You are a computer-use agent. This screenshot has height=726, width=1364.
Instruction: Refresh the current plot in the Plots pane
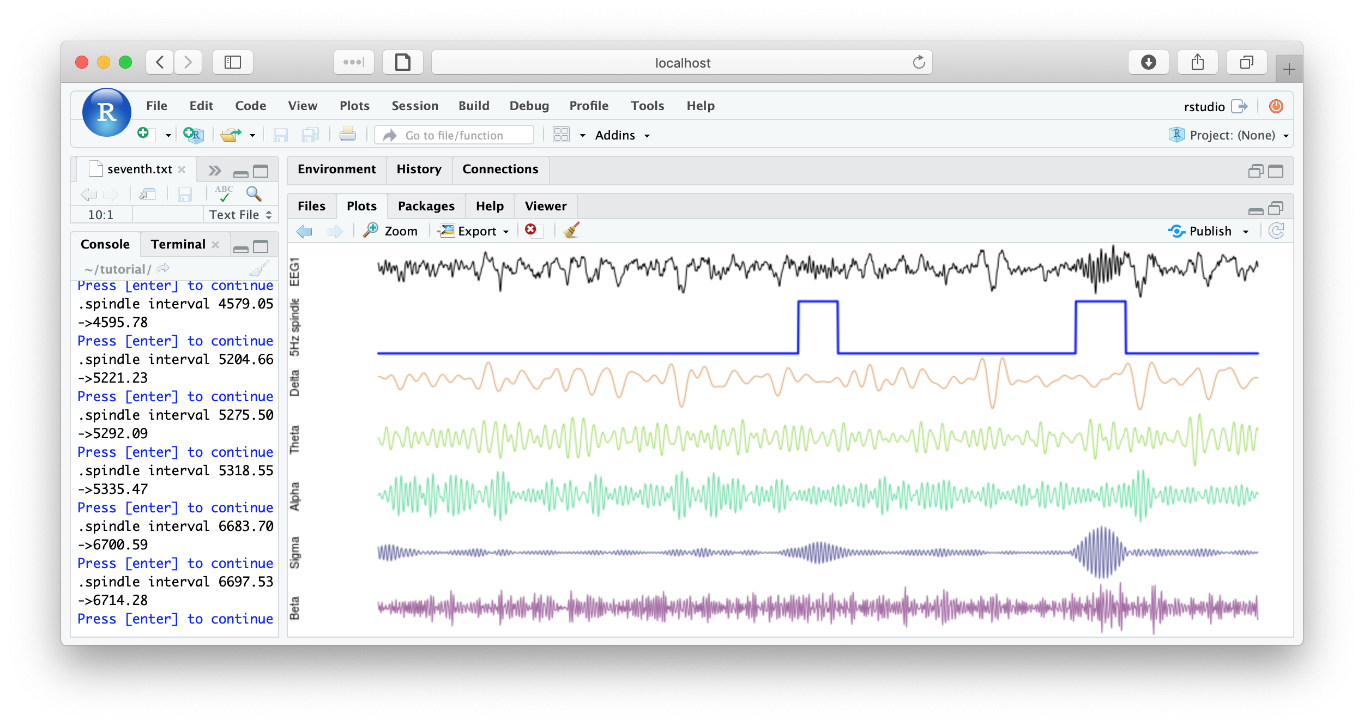pos(1276,231)
